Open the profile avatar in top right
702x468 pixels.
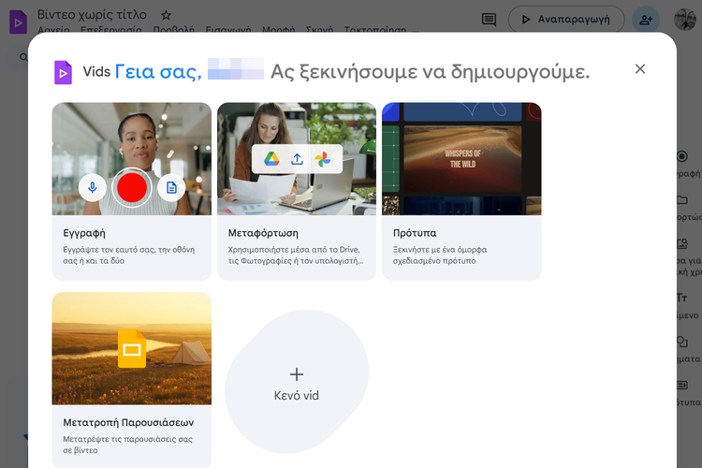pos(684,19)
